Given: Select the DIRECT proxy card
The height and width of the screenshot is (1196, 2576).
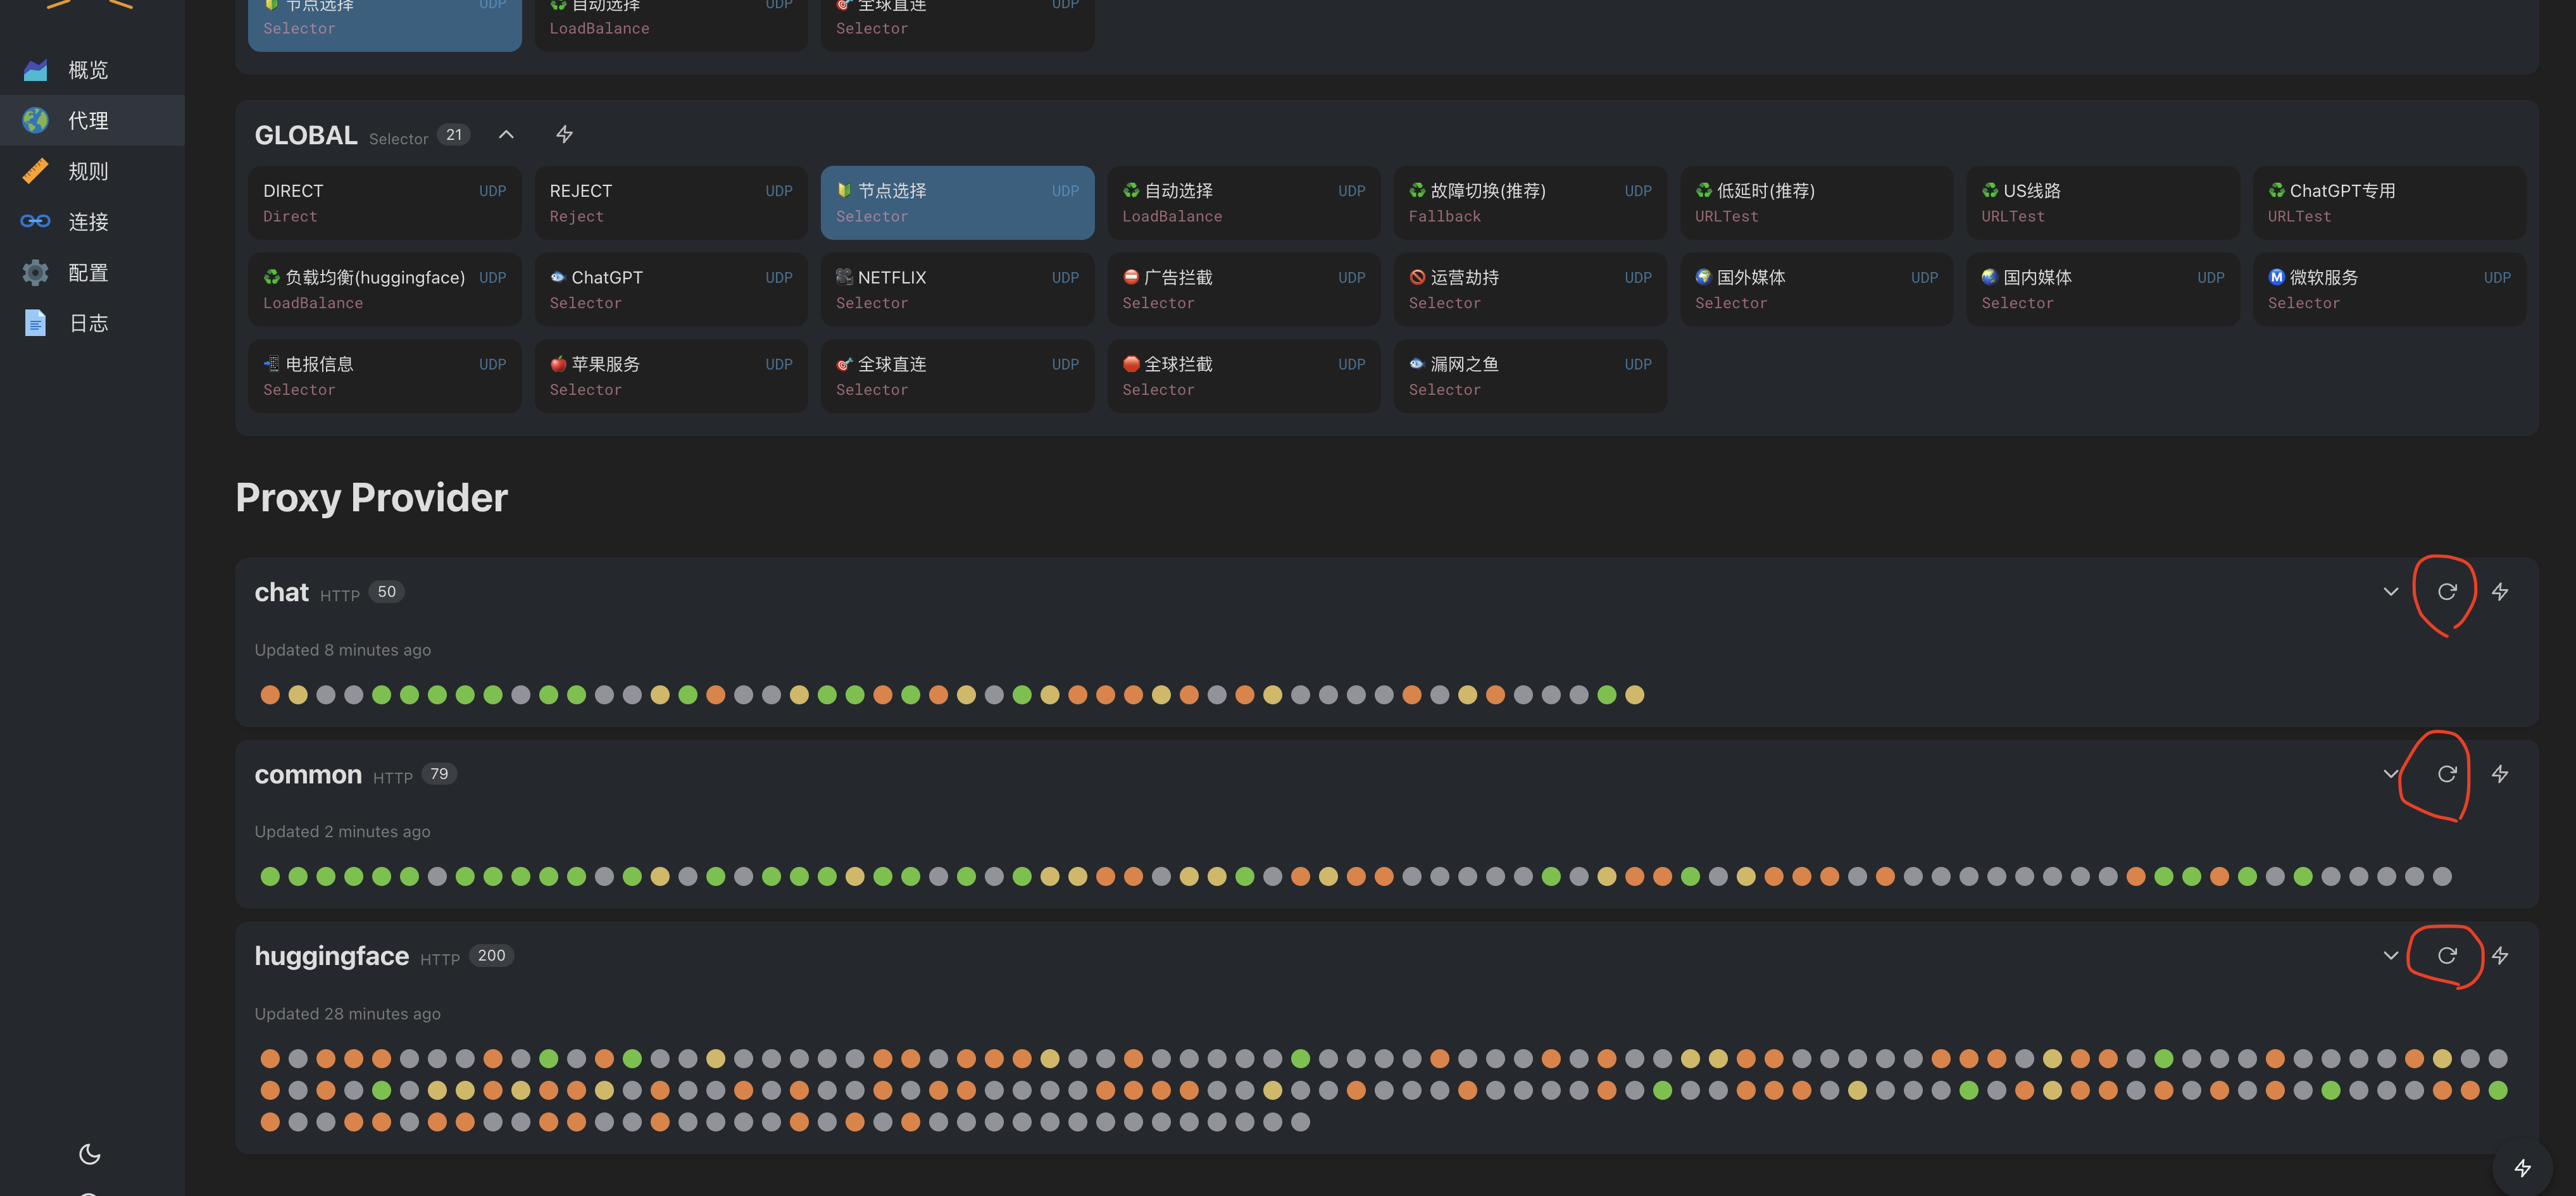Looking at the screenshot, I should point(384,203).
